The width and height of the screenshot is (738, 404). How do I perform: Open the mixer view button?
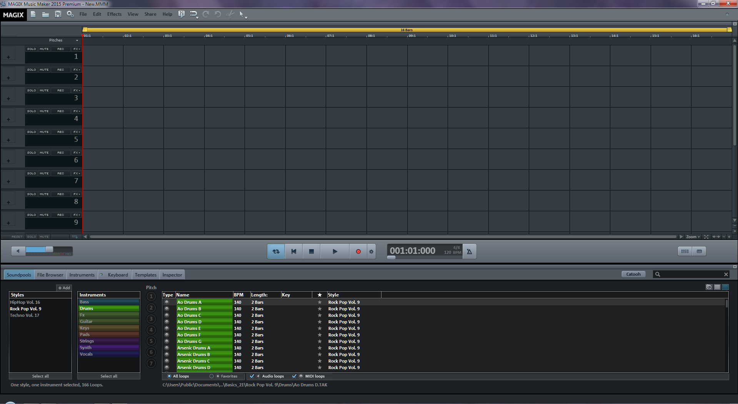click(685, 251)
